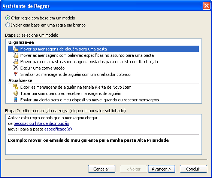Click the X icon for Excluir uma conversação
The image size is (212, 178).
pos(16,68)
